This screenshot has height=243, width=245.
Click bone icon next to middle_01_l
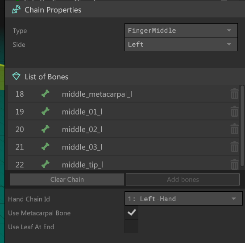[46, 111]
